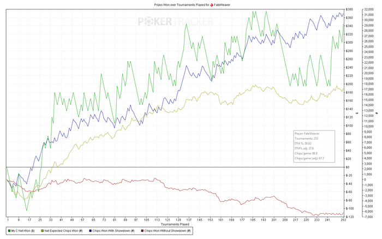Select the 'Chips Won Without Showdown (#)' legend label
The image size is (382, 239).
click(168, 231)
